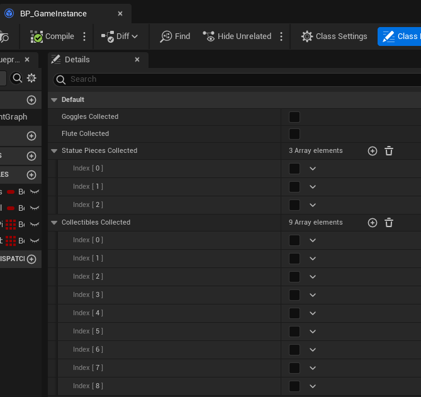Check Statue Pieces Collected Index 0 checkbox
Screen dimensions: 421x397
click(294, 169)
